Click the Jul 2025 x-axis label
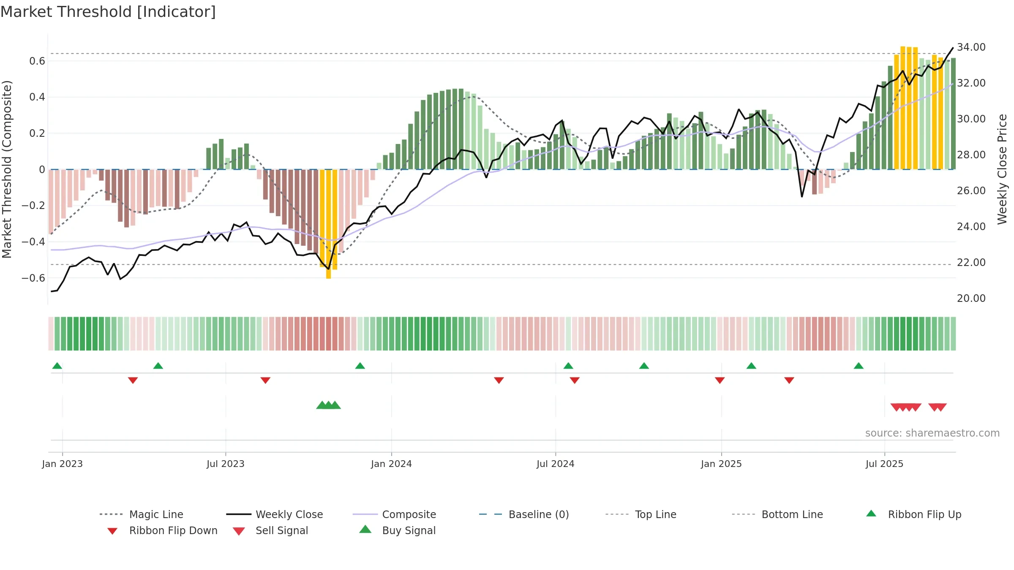The height and width of the screenshot is (570, 1014). (885, 464)
